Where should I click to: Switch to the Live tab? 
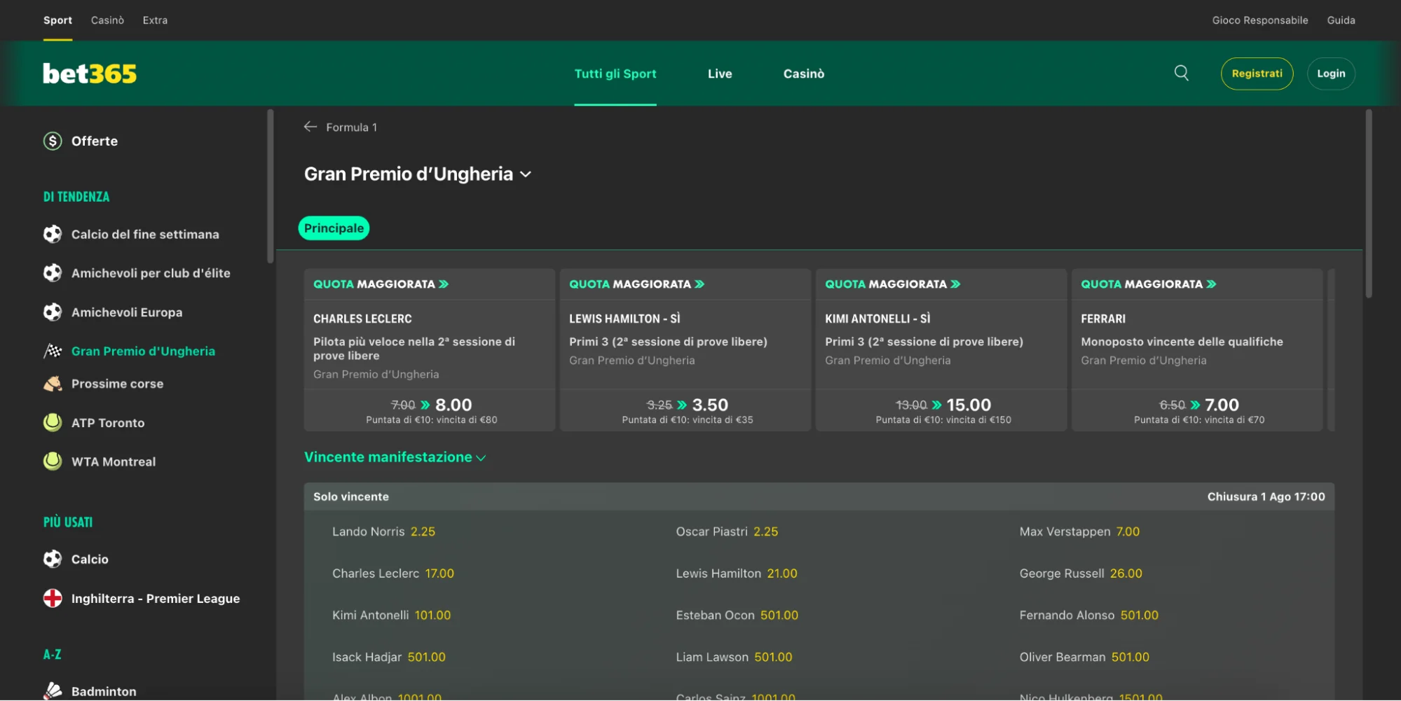719,74
